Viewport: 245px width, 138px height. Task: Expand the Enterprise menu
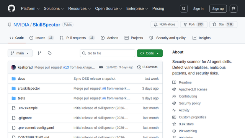137,8
